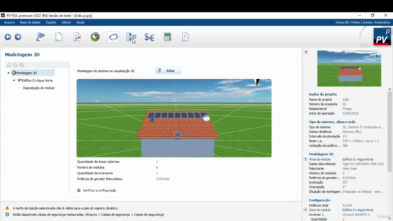393x221 pixels.
Task: Click the scrollbar up arrow in overview panel
Action: pos(389,89)
